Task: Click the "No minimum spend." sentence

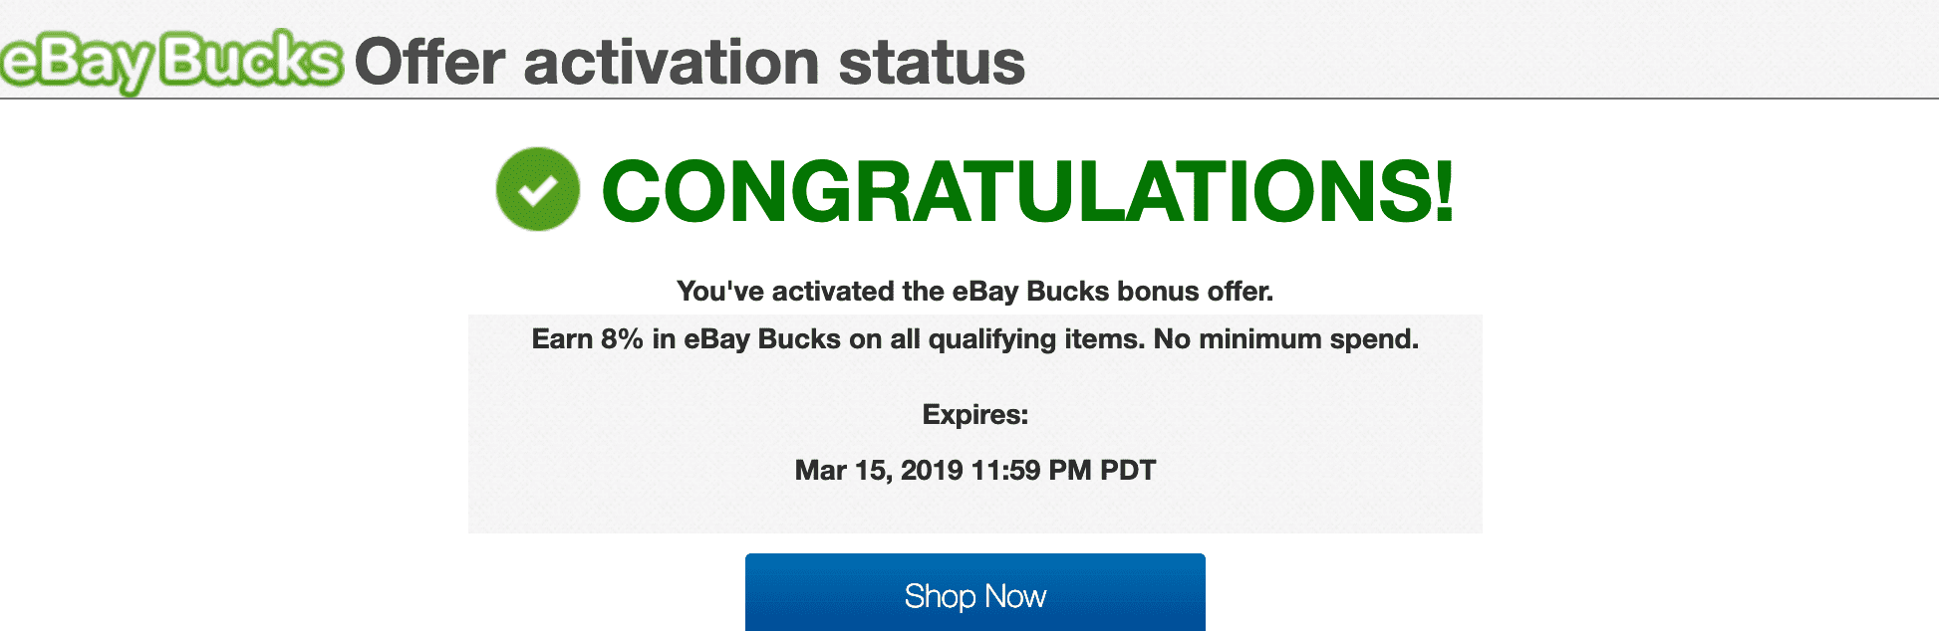Action: click(x=1285, y=339)
